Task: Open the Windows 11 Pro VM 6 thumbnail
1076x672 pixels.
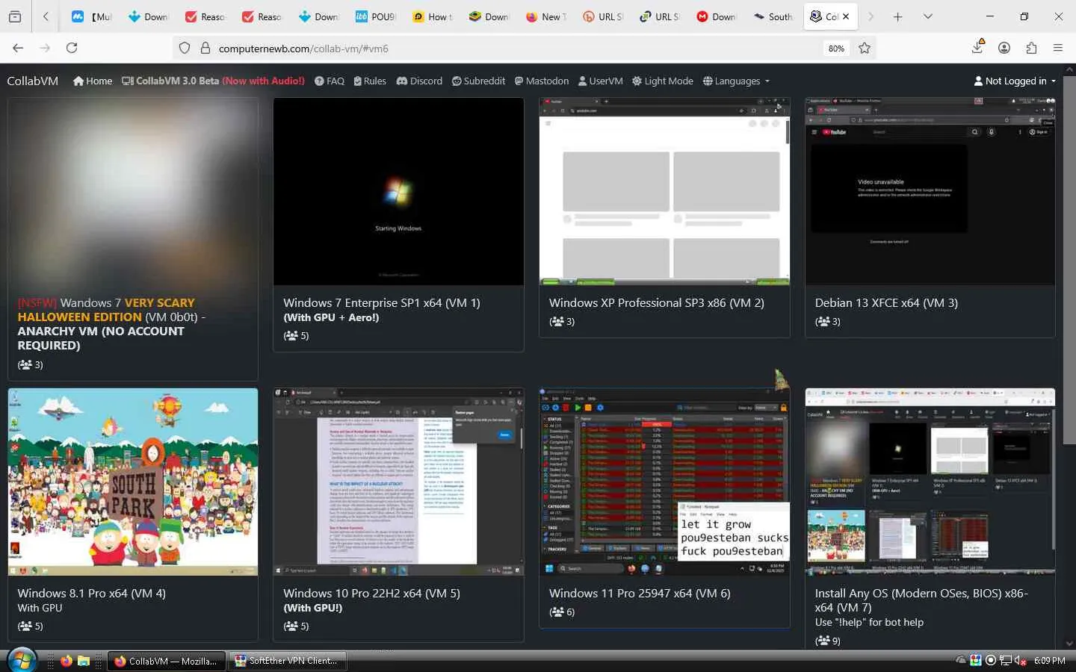Action: click(x=664, y=482)
